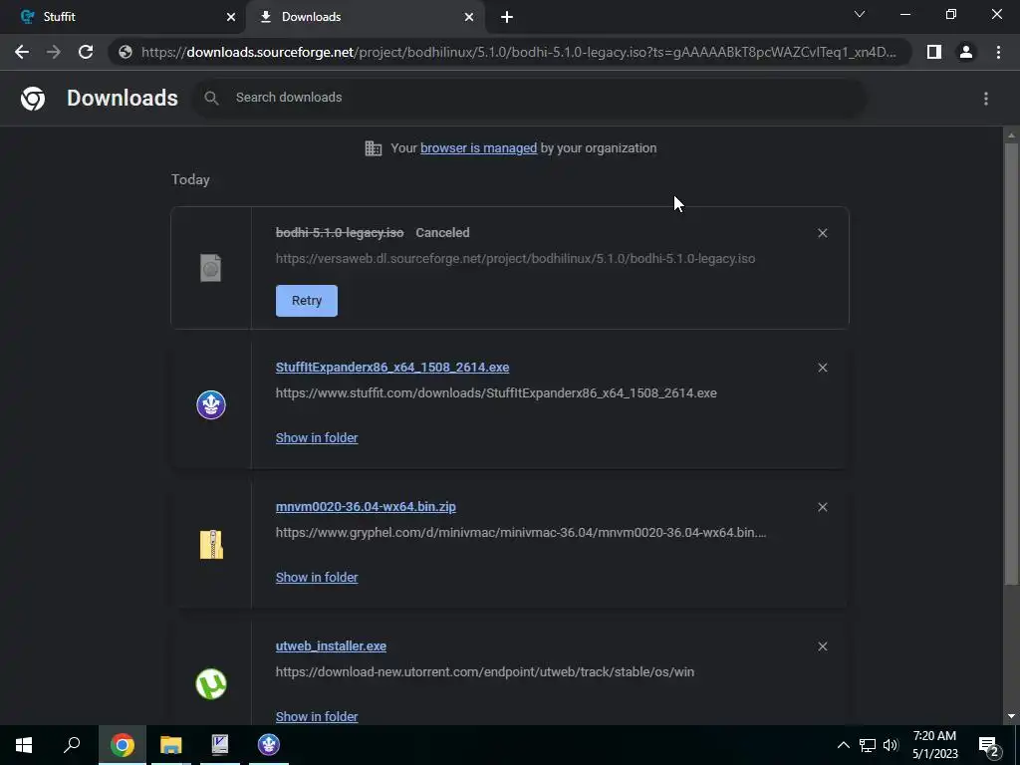Click the address bar URL
Viewport: 1020px width, 765px height.
518,52
